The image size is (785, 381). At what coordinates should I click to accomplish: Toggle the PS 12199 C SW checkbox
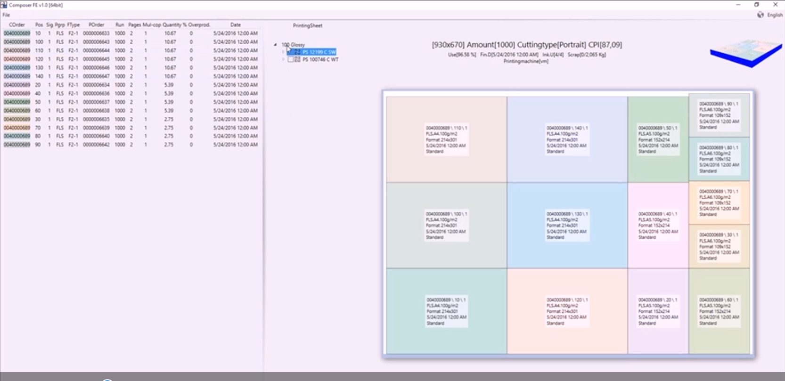coord(291,52)
